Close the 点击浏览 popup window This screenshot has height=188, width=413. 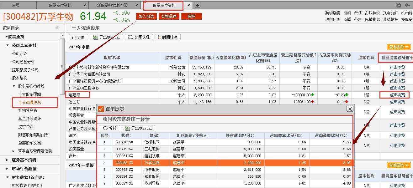(350, 109)
